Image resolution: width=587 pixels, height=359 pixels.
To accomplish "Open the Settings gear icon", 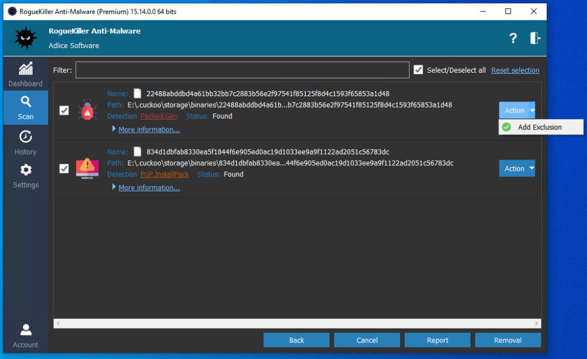I will coord(25,170).
